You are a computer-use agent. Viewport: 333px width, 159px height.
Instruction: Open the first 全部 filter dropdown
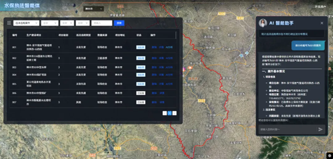50,23
